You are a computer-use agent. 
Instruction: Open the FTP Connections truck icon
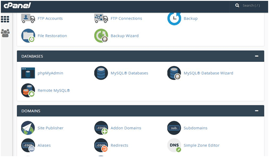(x=101, y=18)
